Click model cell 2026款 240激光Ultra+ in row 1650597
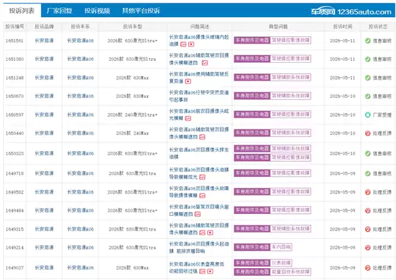The width and height of the screenshot is (396, 280). tap(133, 115)
